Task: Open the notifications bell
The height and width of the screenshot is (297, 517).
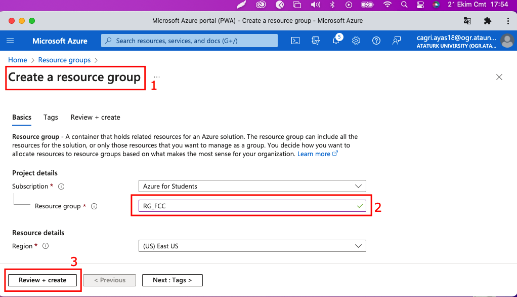Action: coord(336,41)
